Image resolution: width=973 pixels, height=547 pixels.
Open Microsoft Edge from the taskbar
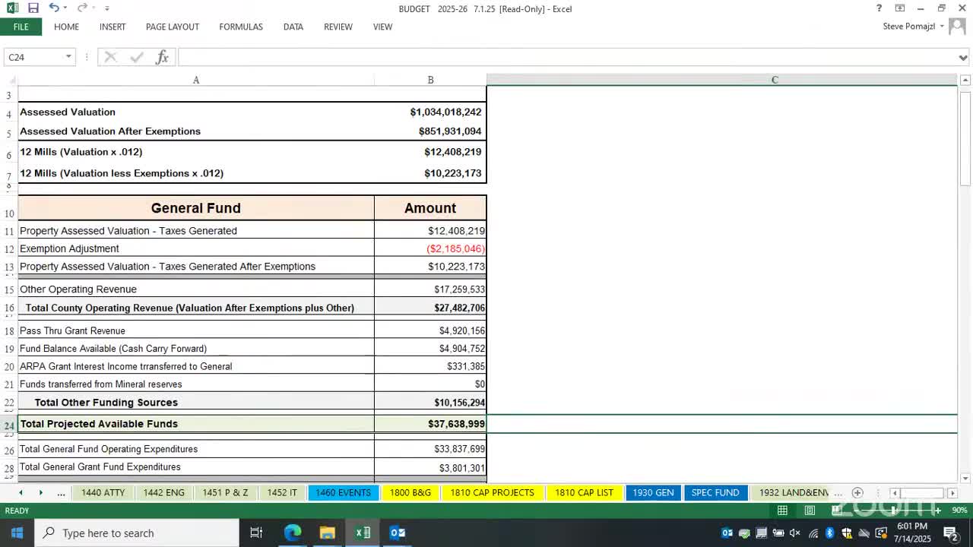293,533
